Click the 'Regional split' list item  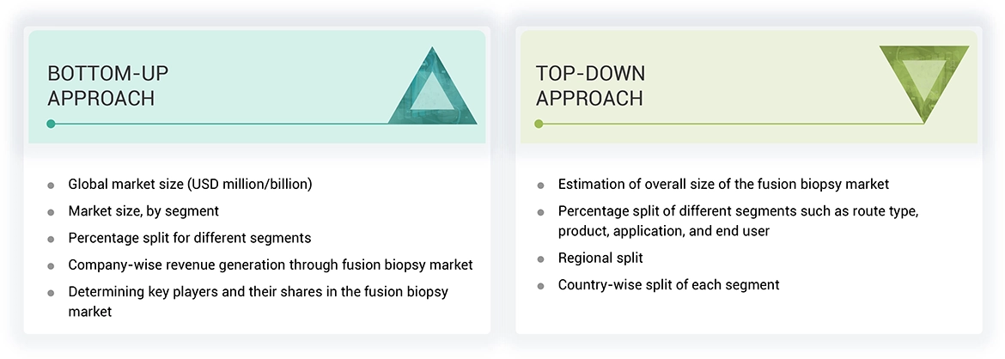(x=600, y=258)
